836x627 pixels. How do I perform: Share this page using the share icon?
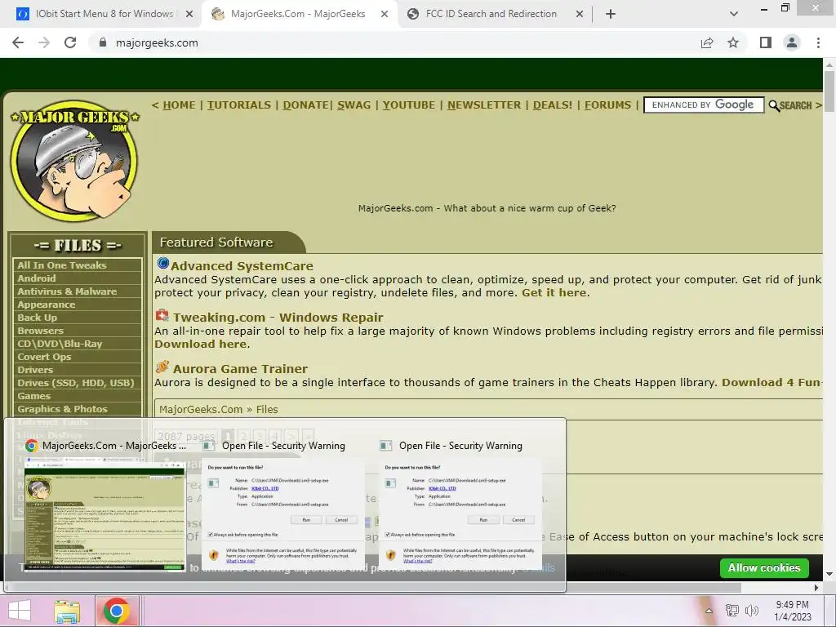coord(707,42)
